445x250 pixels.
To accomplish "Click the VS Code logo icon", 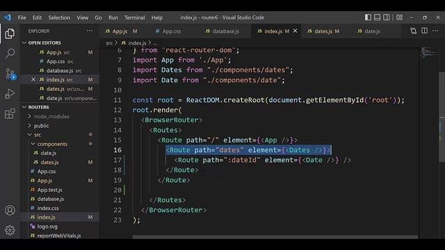I will 7,17.
